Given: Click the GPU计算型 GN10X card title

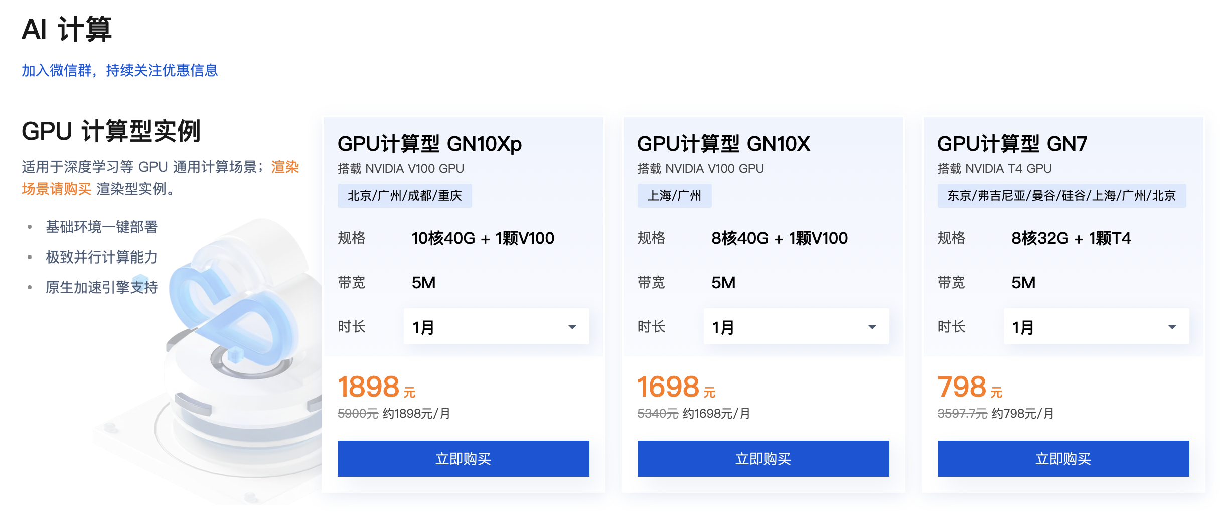Looking at the screenshot, I should point(723,144).
